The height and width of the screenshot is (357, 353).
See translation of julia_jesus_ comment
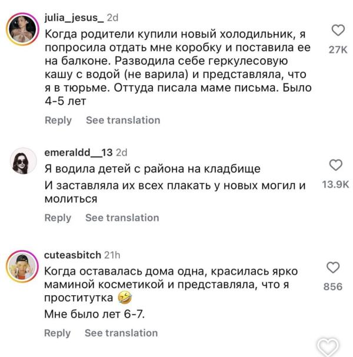point(123,120)
